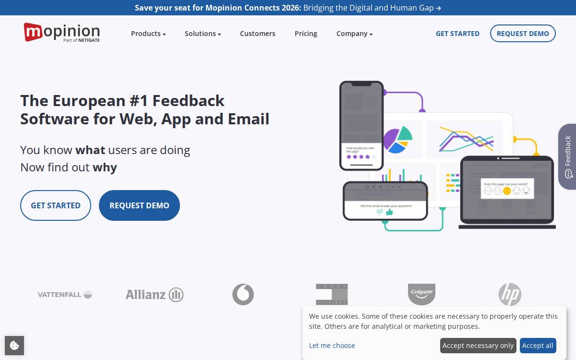Image resolution: width=576 pixels, height=360 pixels.
Task: Click the HP customer logo
Action: [x=510, y=294]
